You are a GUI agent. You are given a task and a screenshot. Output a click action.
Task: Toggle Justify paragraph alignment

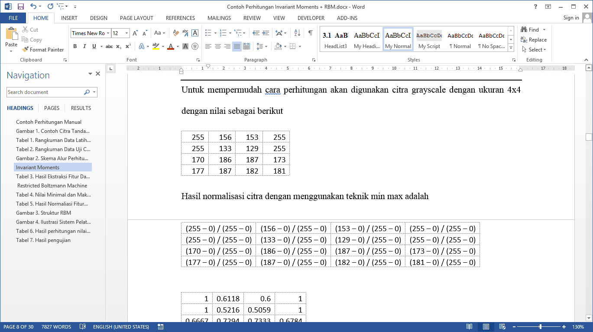237,46
